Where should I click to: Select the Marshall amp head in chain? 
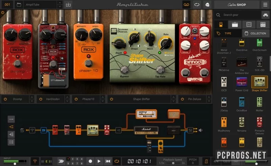[x=146, y=130]
